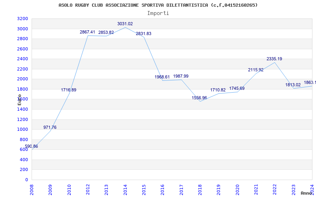Image resolution: width=316 pixels, height=197 pixels.
Task: Click the year 2023 axis label
Action: click(x=293, y=190)
